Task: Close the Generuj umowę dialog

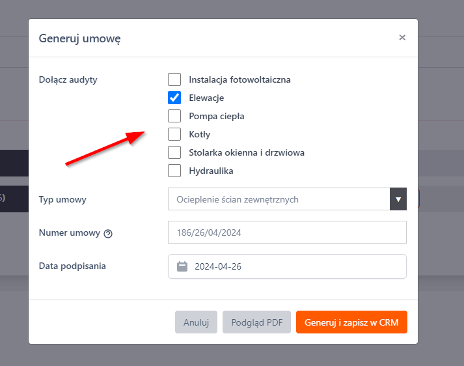Action: coord(402,38)
